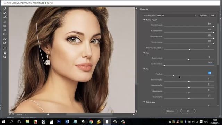
Task: Open Calculator from the taskbar
Action: tap(51, 122)
